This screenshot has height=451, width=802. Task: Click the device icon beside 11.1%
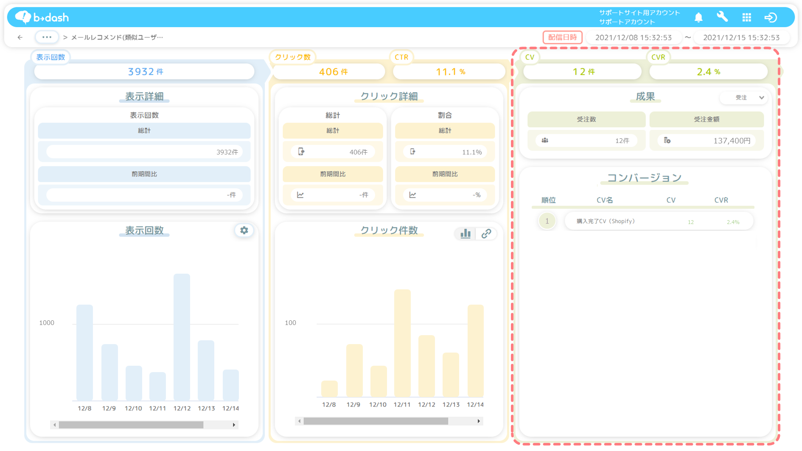tap(412, 151)
